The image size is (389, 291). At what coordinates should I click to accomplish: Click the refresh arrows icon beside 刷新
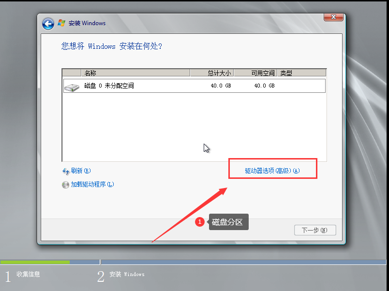point(66,171)
